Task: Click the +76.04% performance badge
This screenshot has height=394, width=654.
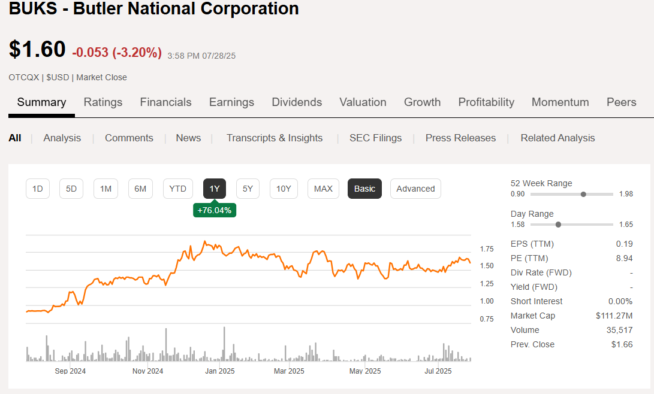Action: (215, 210)
